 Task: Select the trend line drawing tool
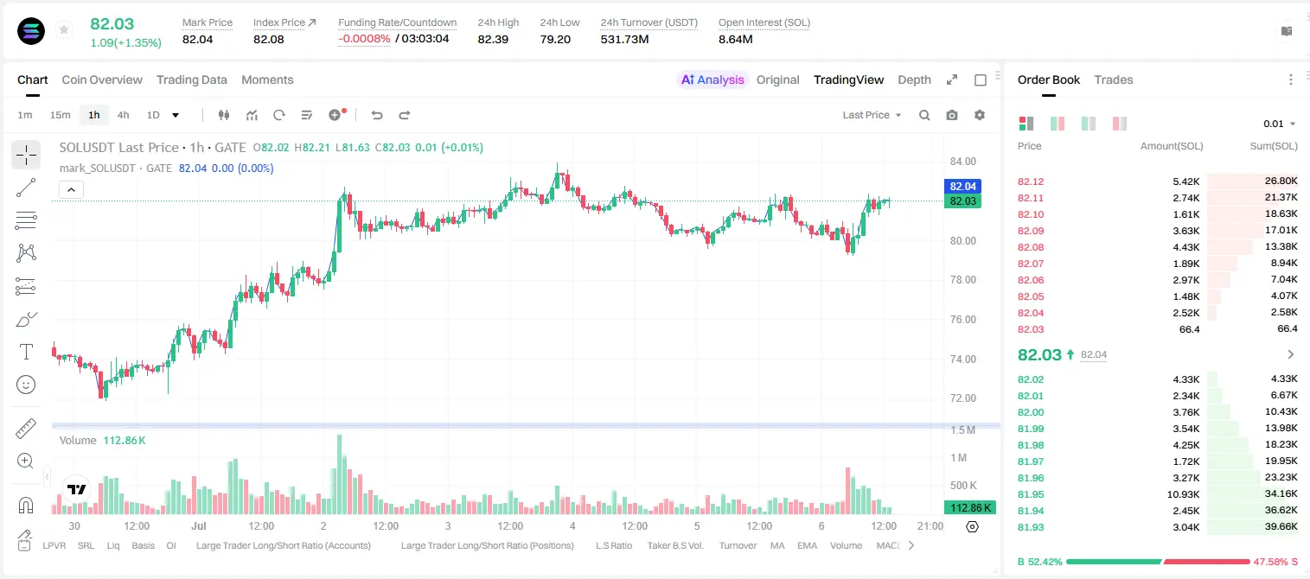pyautogui.click(x=26, y=188)
